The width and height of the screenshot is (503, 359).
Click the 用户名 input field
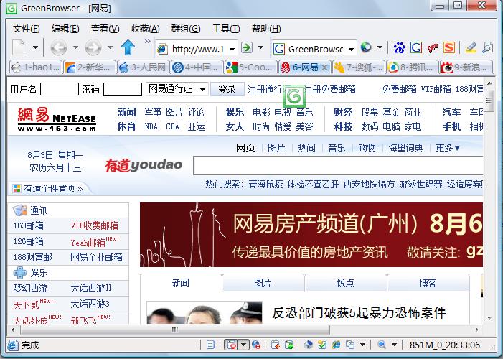[x=60, y=89]
